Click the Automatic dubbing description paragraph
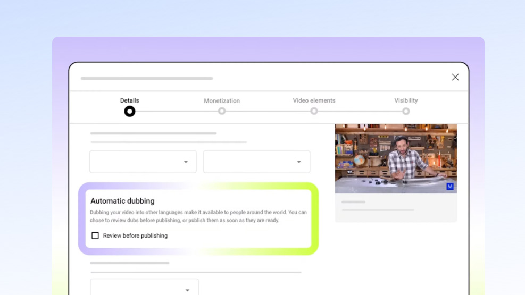The height and width of the screenshot is (295, 525). click(198, 216)
